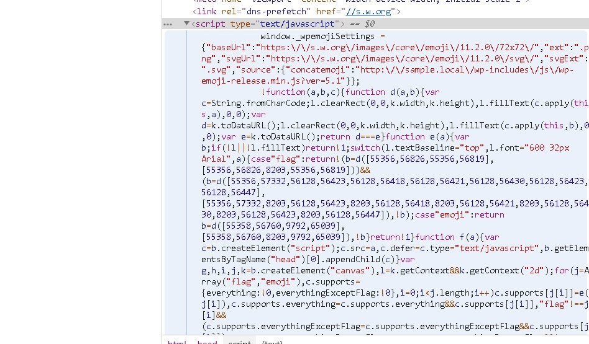The width and height of the screenshot is (589, 344).
Task: Select the script breadcrumb item
Action: click(240, 342)
